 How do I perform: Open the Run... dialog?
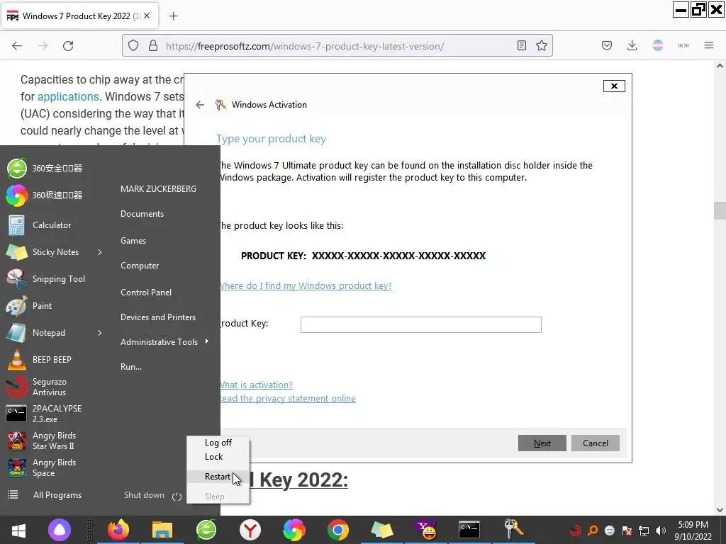point(131,367)
